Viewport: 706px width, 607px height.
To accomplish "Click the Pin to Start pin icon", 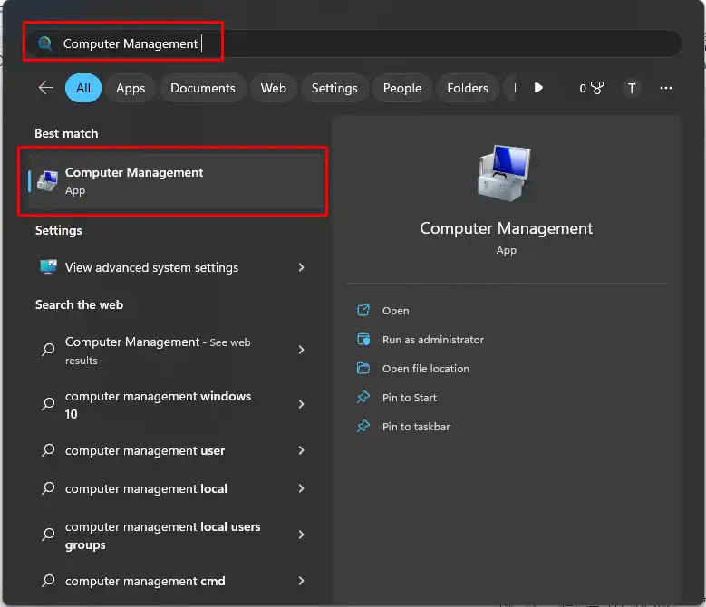I will [x=363, y=398].
